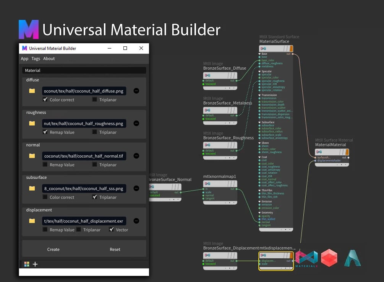Open the App menu
This screenshot has height=282, width=384.
24,59
